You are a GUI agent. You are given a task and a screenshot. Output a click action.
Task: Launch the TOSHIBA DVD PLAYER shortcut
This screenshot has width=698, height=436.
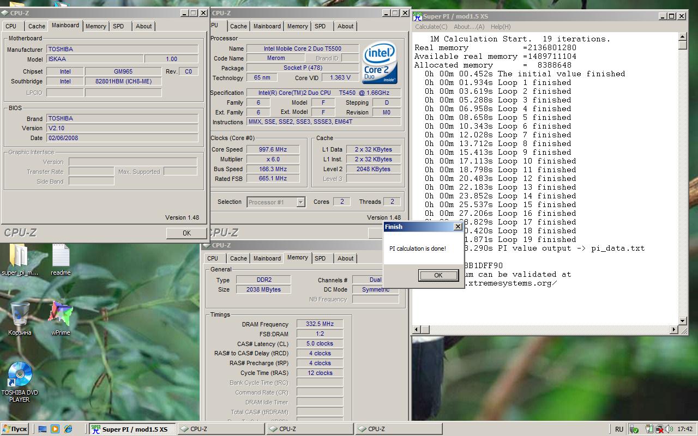pos(20,382)
